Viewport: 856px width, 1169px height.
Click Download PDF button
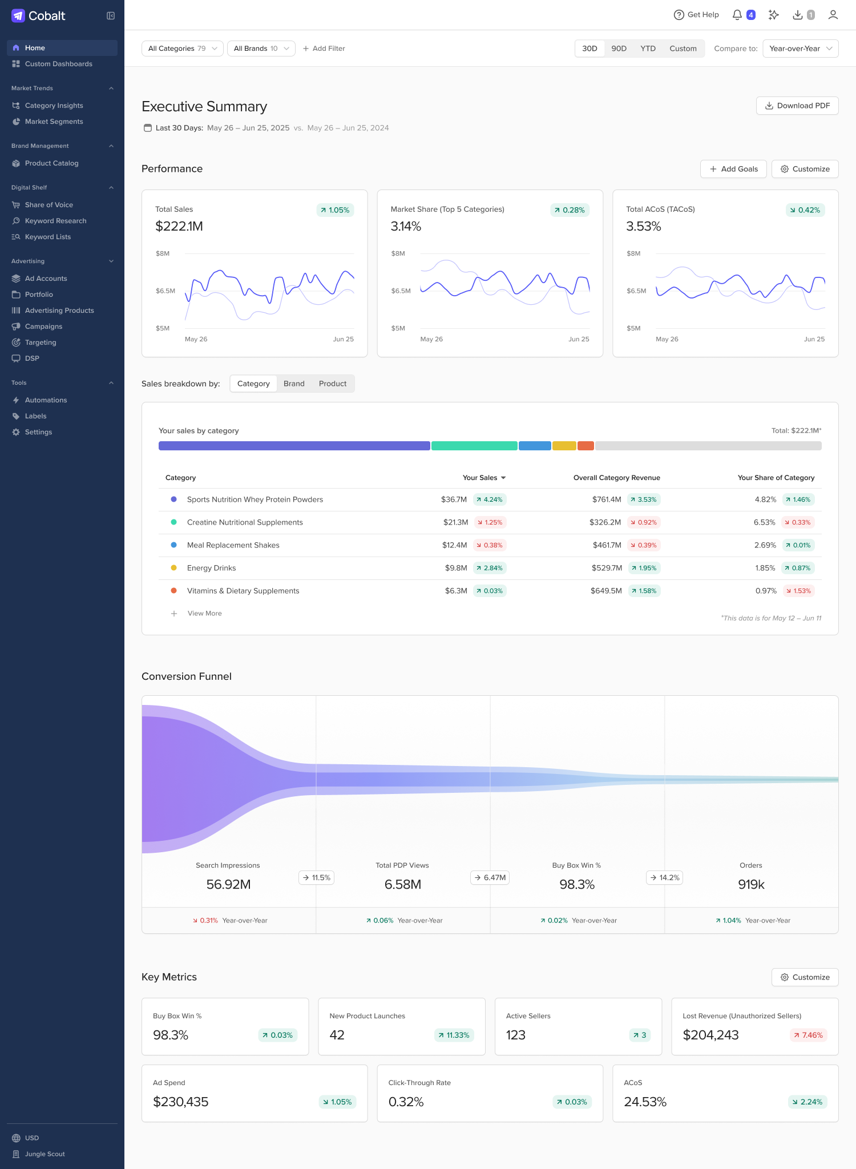[797, 106]
